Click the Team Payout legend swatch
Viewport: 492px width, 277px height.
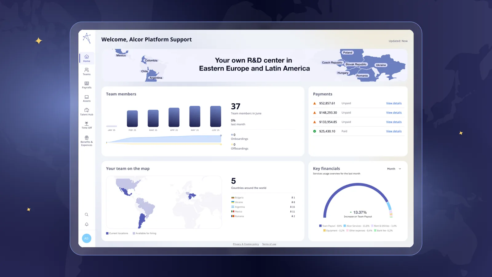[x=320, y=226]
